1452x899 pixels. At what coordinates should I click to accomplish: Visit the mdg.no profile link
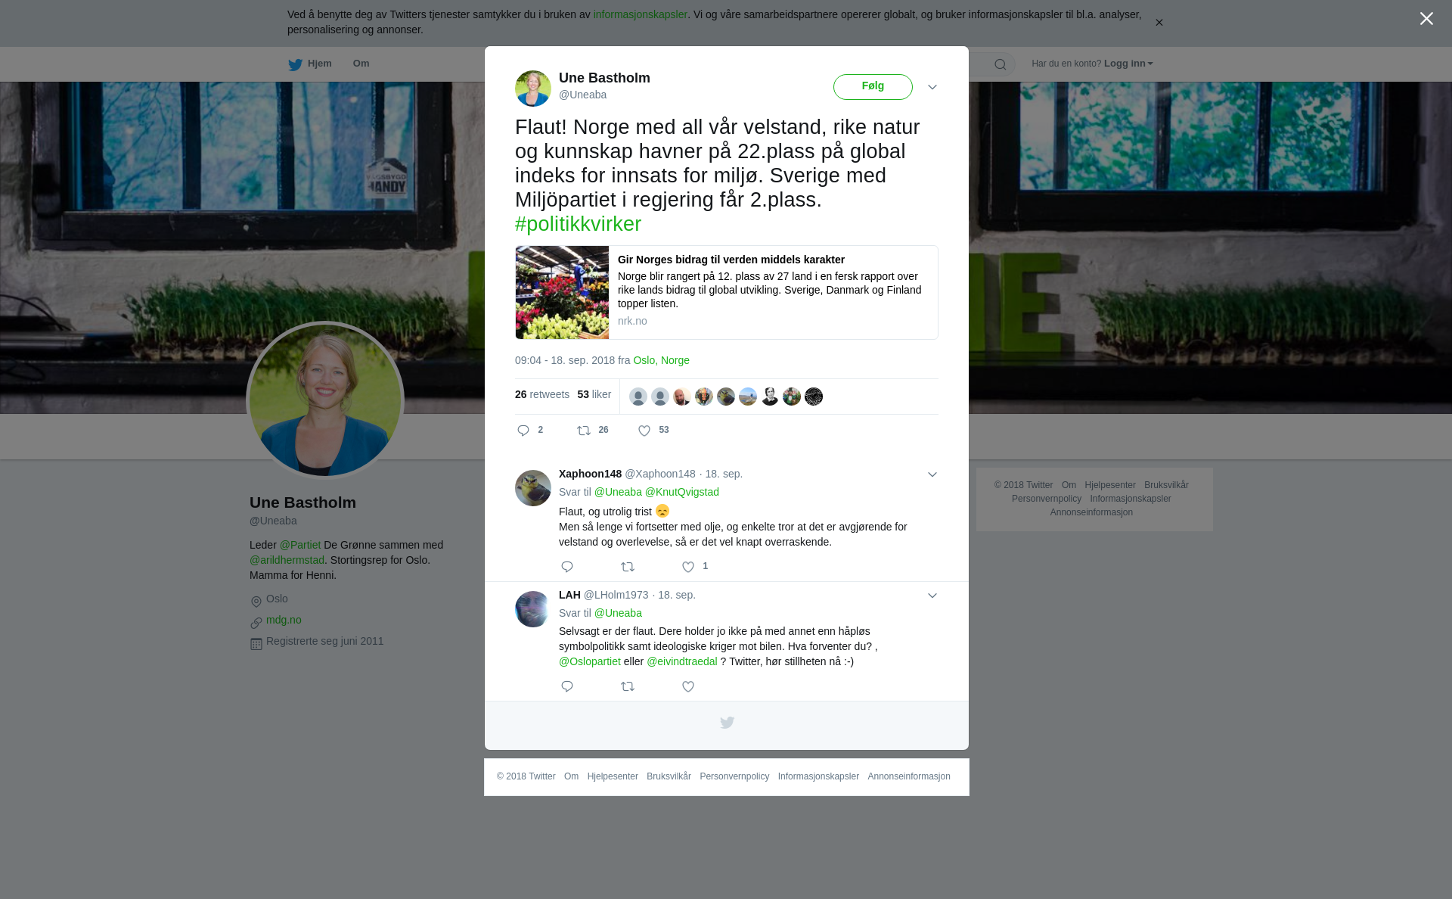[284, 620]
